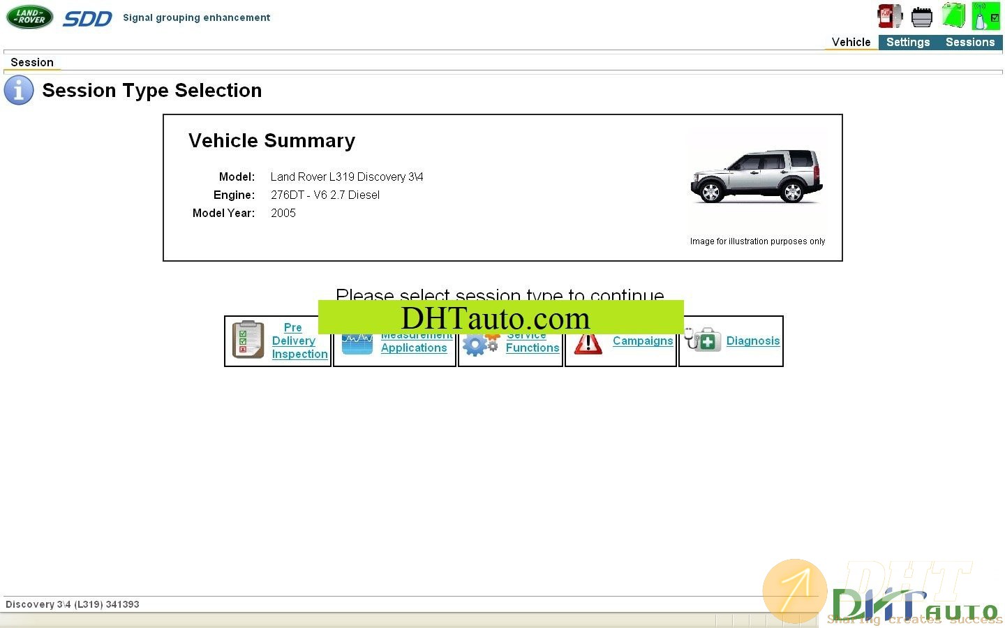This screenshot has width=1005, height=628.
Task: Click the green vehicle battery status icon
Action: pos(953,15)
